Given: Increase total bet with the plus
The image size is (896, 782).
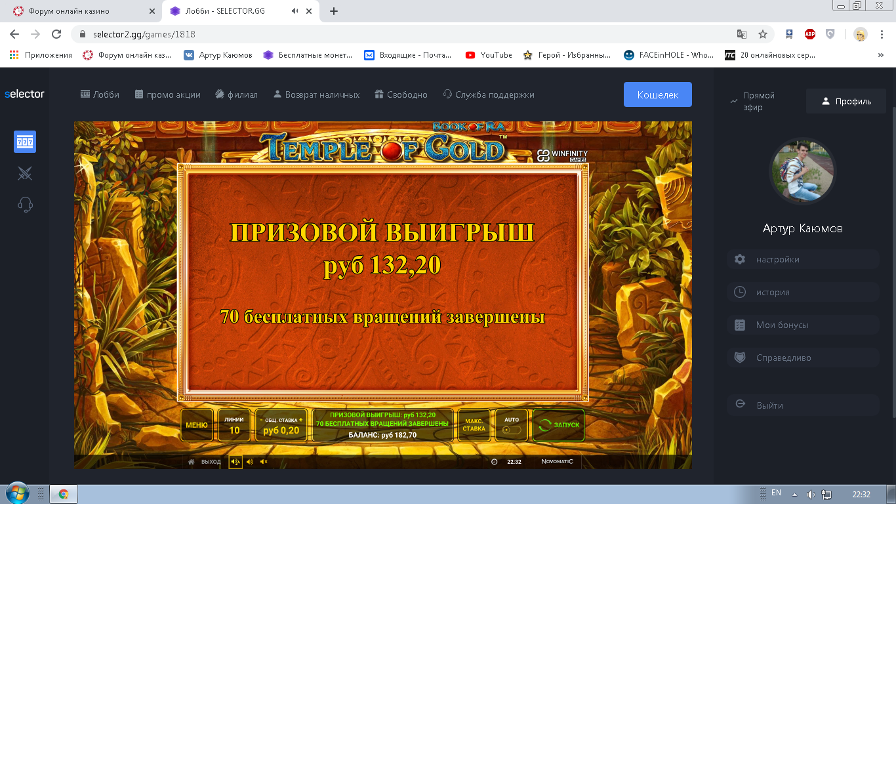Looking at the screenshot, I should click(x=301, y=420).
